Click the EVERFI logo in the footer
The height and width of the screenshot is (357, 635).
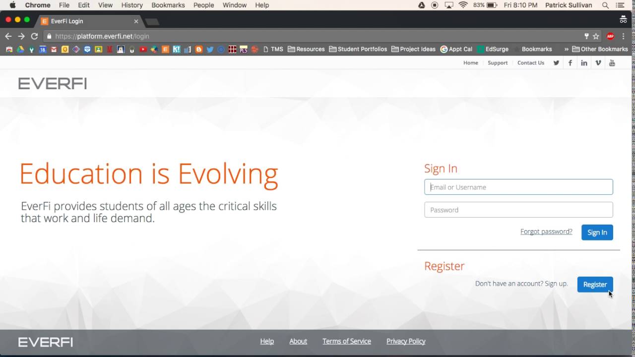click(46, 342)
